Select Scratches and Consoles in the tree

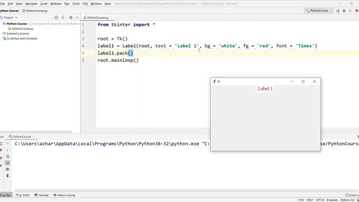point(22,39)
